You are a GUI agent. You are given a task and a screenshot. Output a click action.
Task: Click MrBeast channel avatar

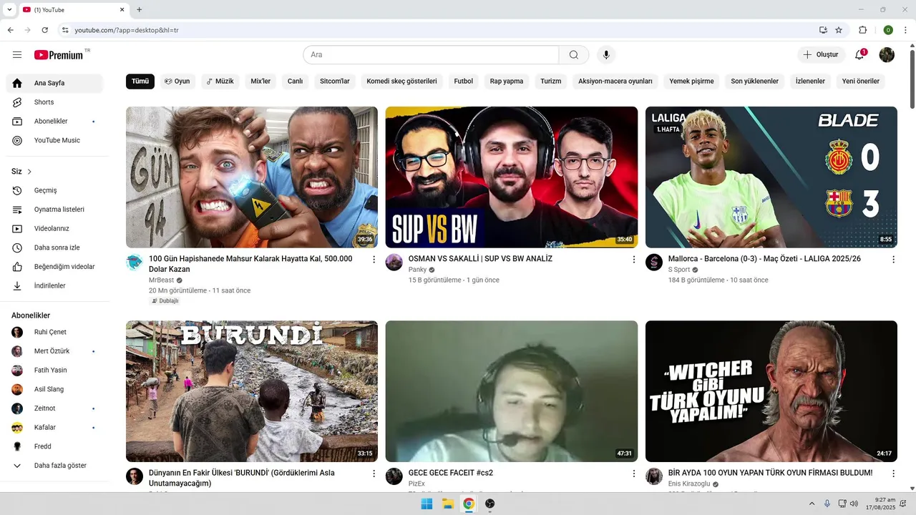tap(135, 263)
